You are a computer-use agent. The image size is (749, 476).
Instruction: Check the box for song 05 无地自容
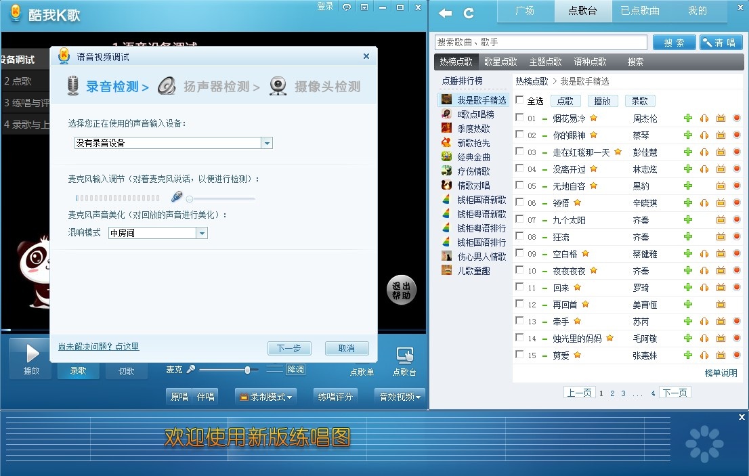point(519,185)
